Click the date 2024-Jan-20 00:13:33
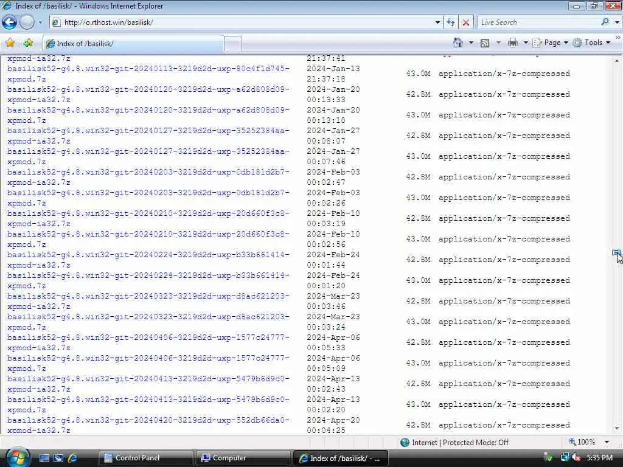The height and width of the screenshot is (467, 623). tap(333, 94)
